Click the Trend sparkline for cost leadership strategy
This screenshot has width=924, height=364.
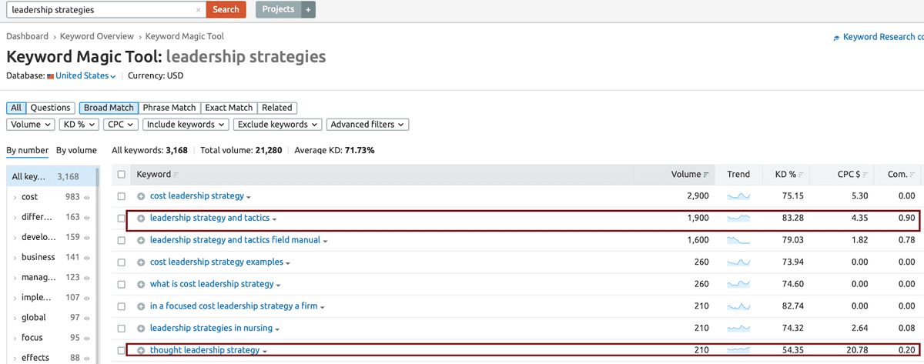coord(738,196)
